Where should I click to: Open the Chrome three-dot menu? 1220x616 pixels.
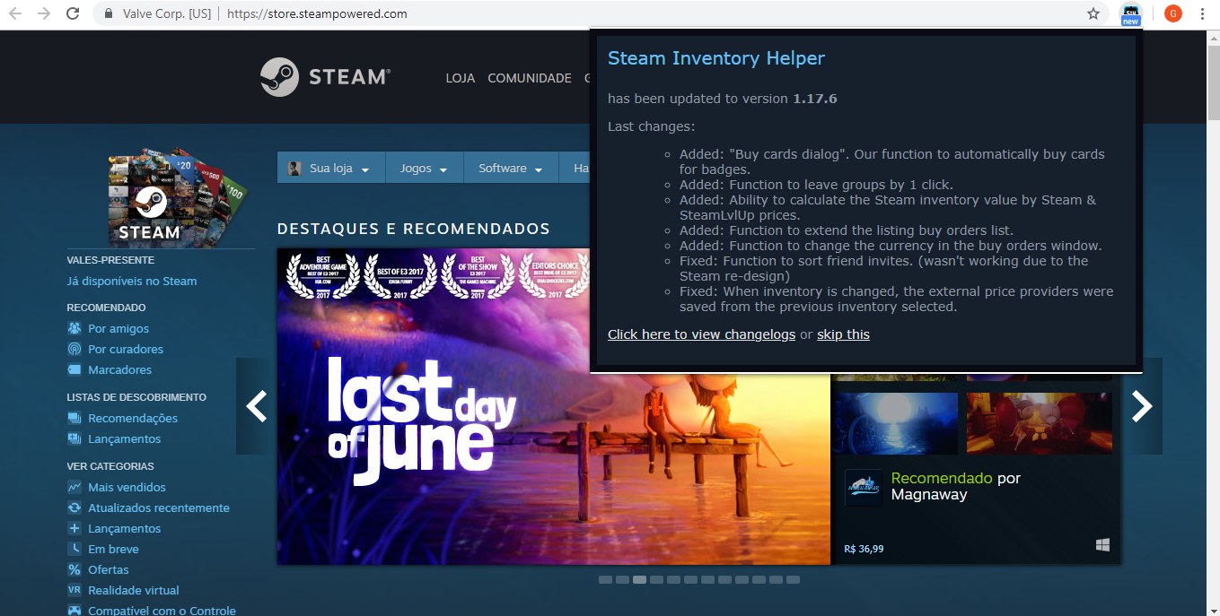click(x=1202, y=13)
